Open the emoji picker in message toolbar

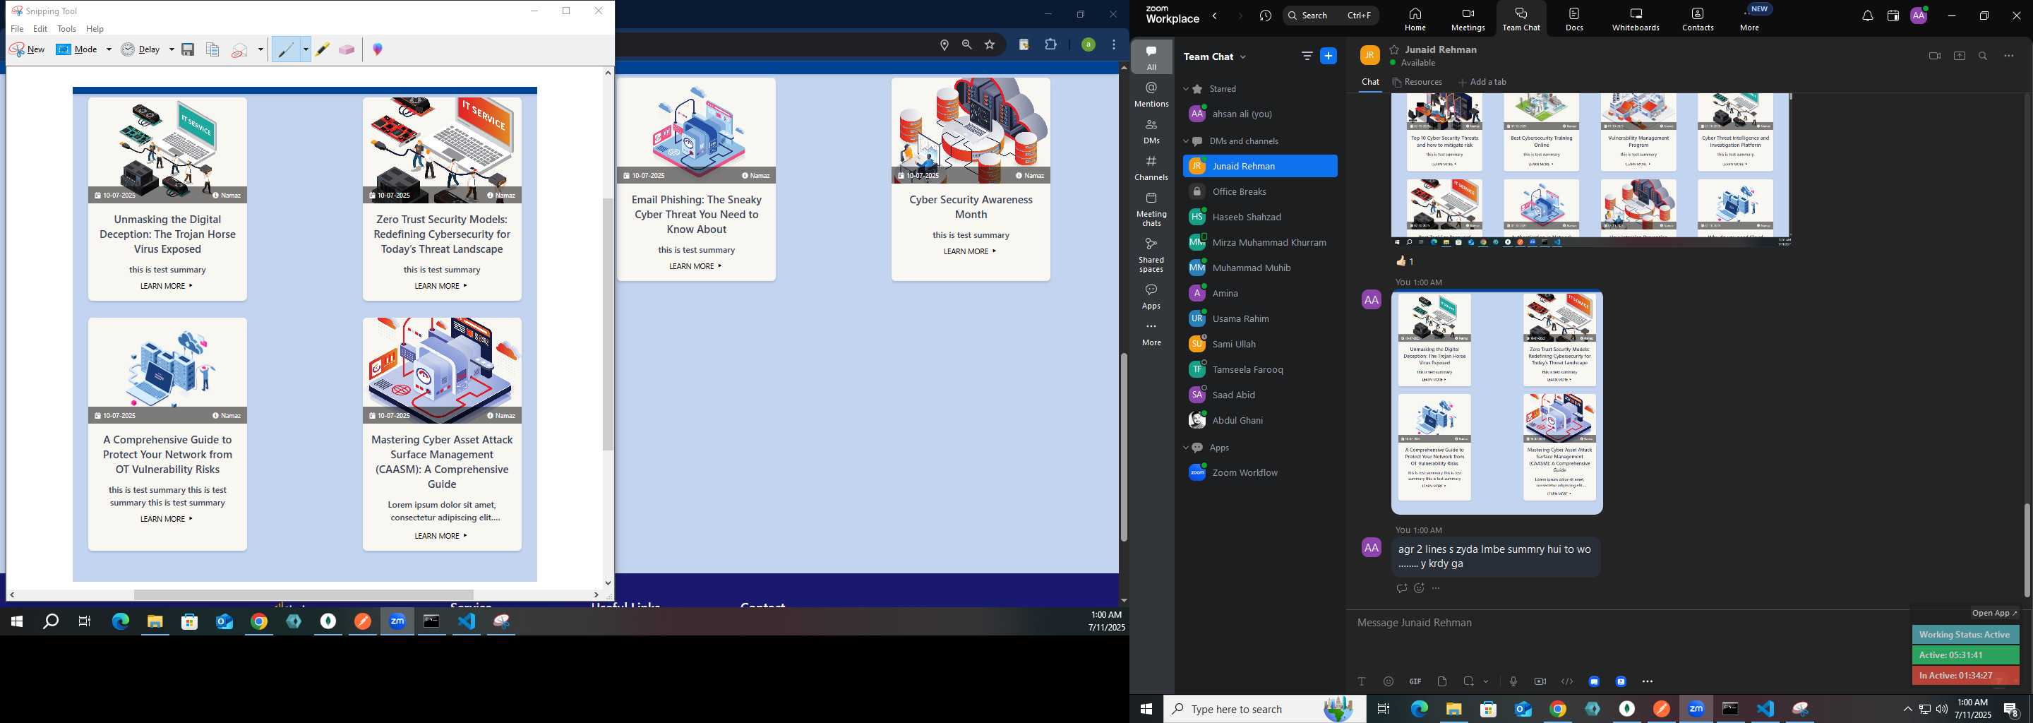[1389, 681]
